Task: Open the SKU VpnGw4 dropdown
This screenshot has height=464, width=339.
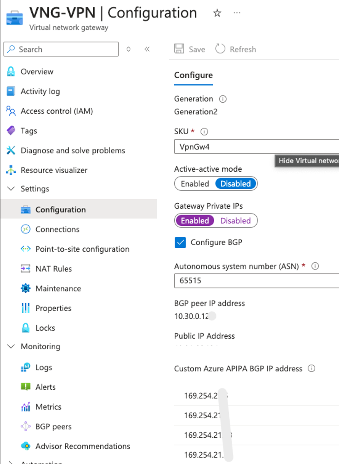Action: point(256,147)
